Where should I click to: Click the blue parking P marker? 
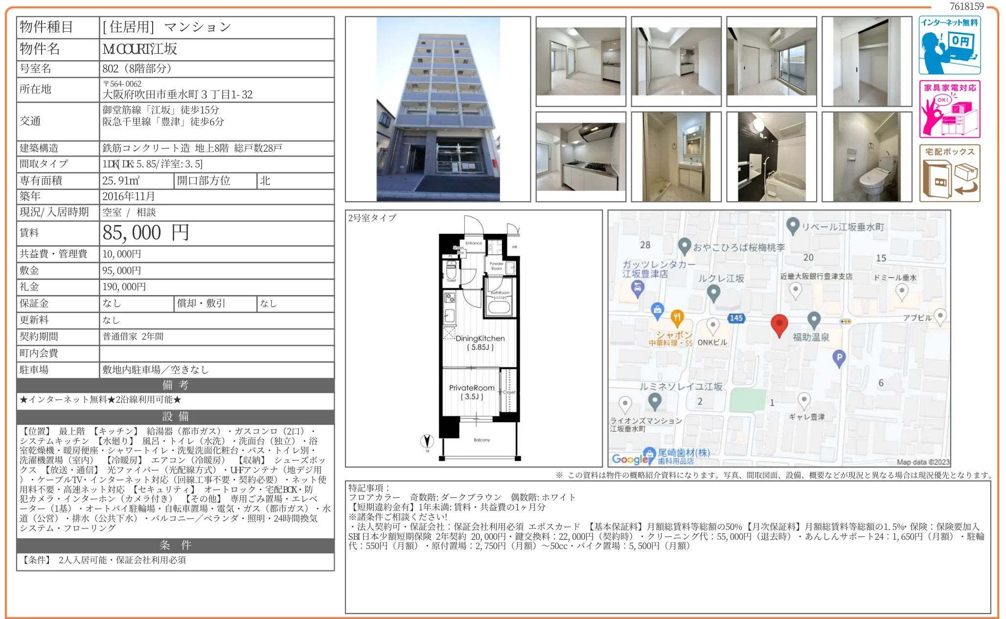tap(839, 358)
